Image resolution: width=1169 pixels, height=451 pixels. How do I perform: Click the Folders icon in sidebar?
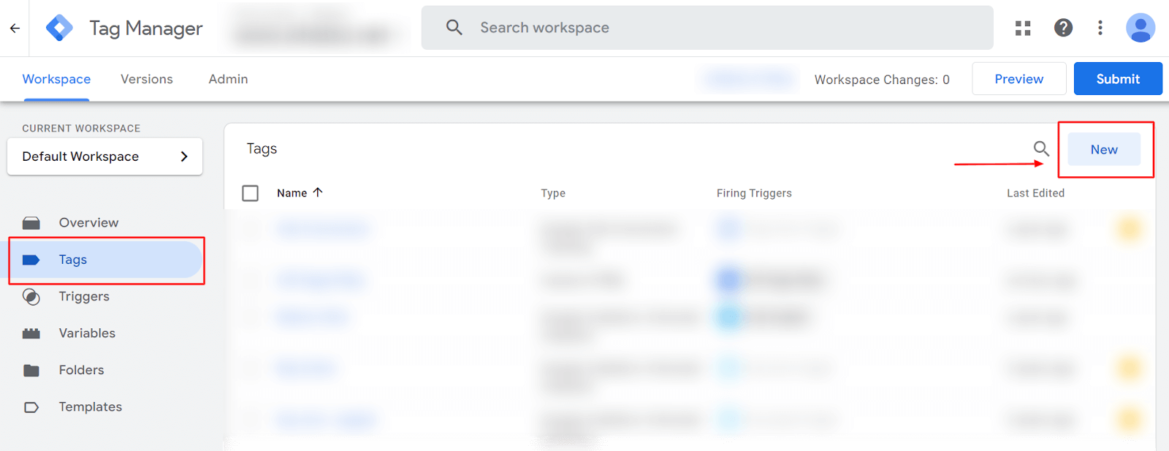pyautogui.click(x=31, y=370)
